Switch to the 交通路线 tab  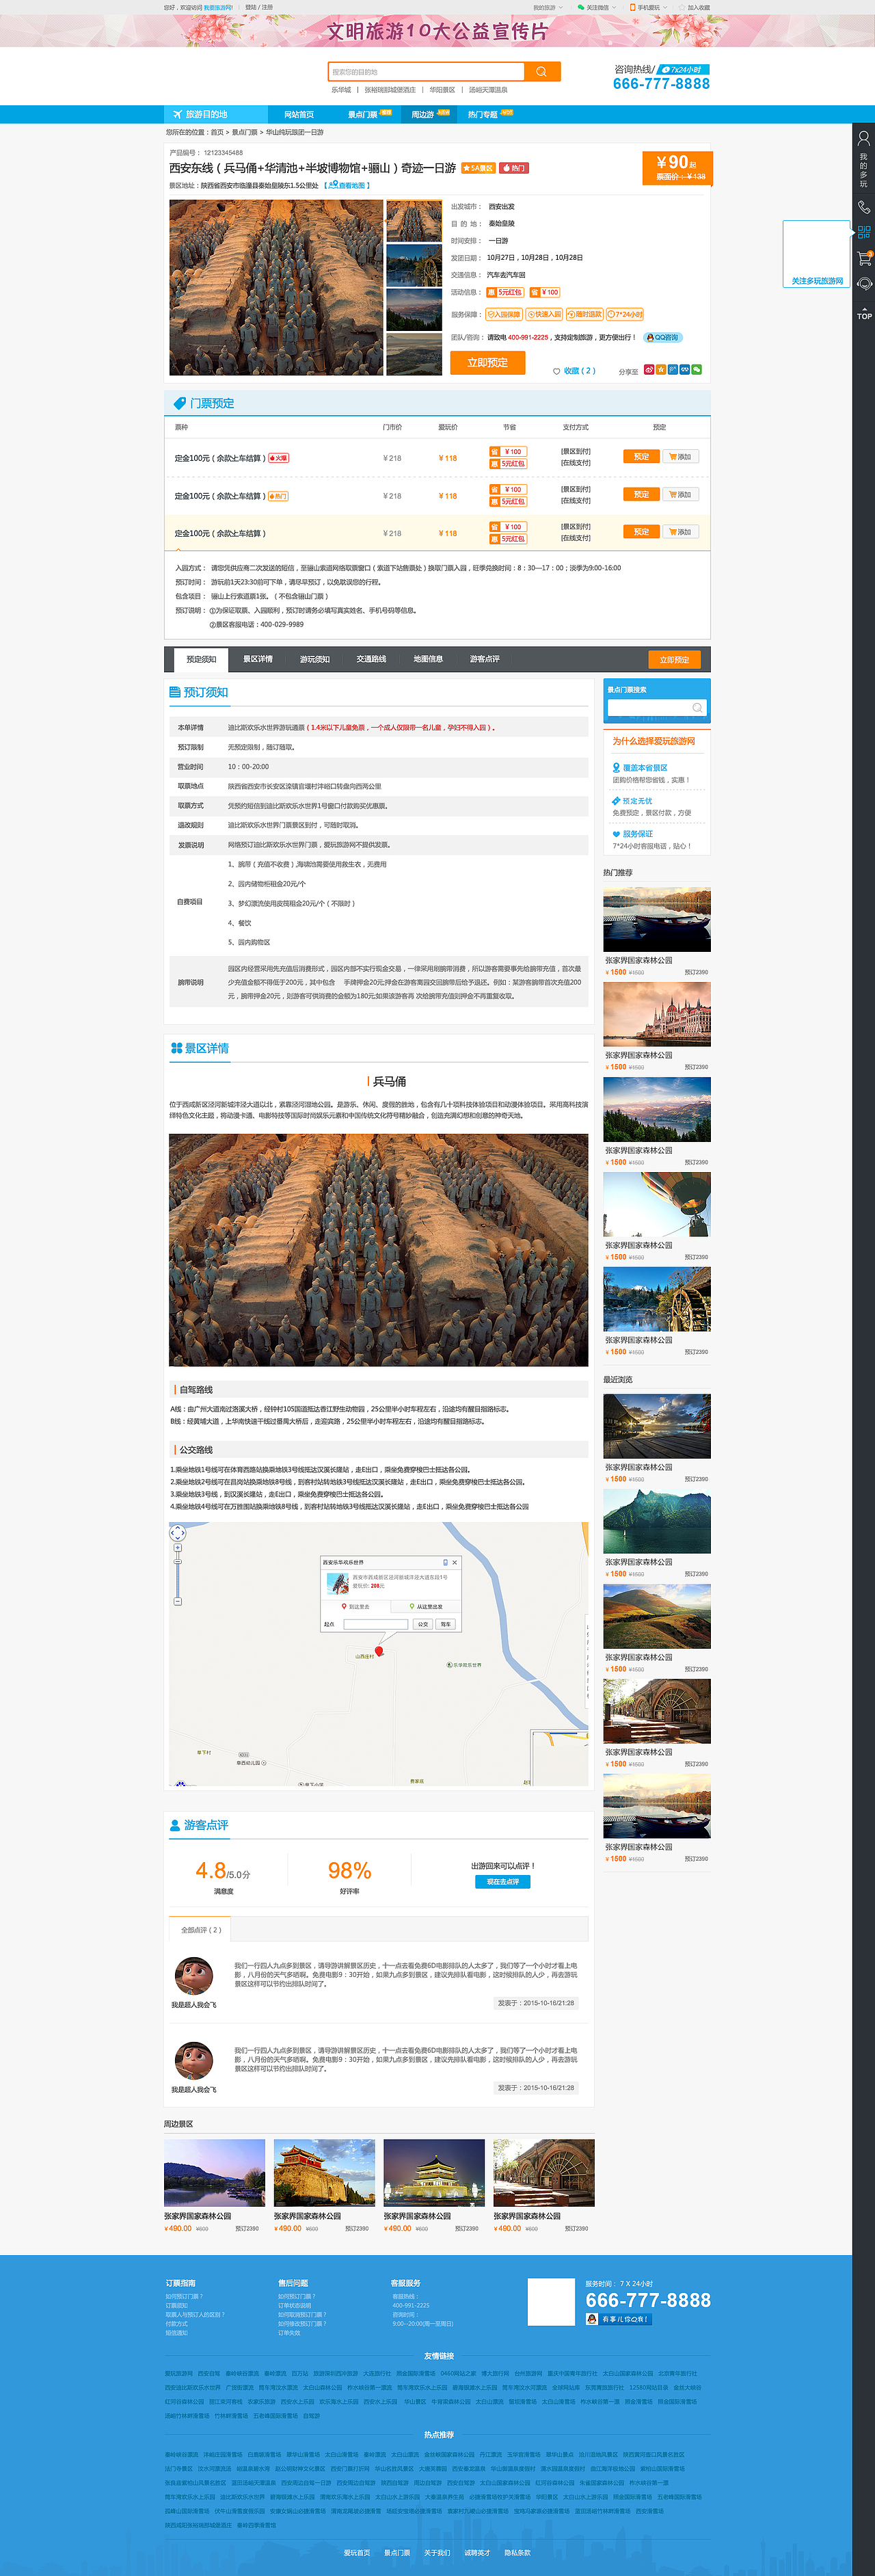(371, 659)
